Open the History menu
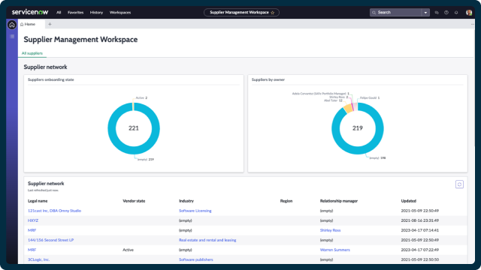The height and width of the screenshot is (270, 481). coord(96,13)
